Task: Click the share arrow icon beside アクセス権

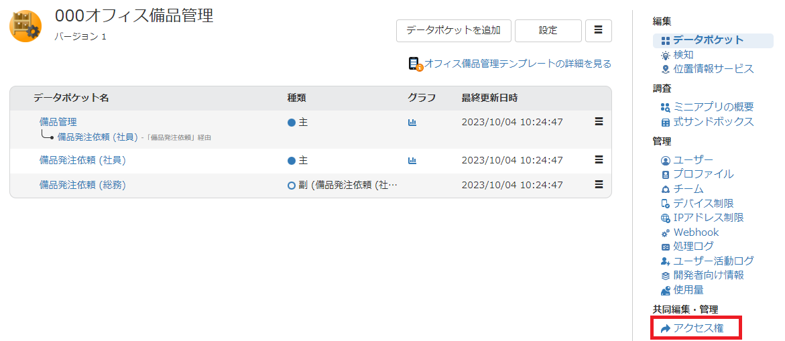Action: pos(666,329)
